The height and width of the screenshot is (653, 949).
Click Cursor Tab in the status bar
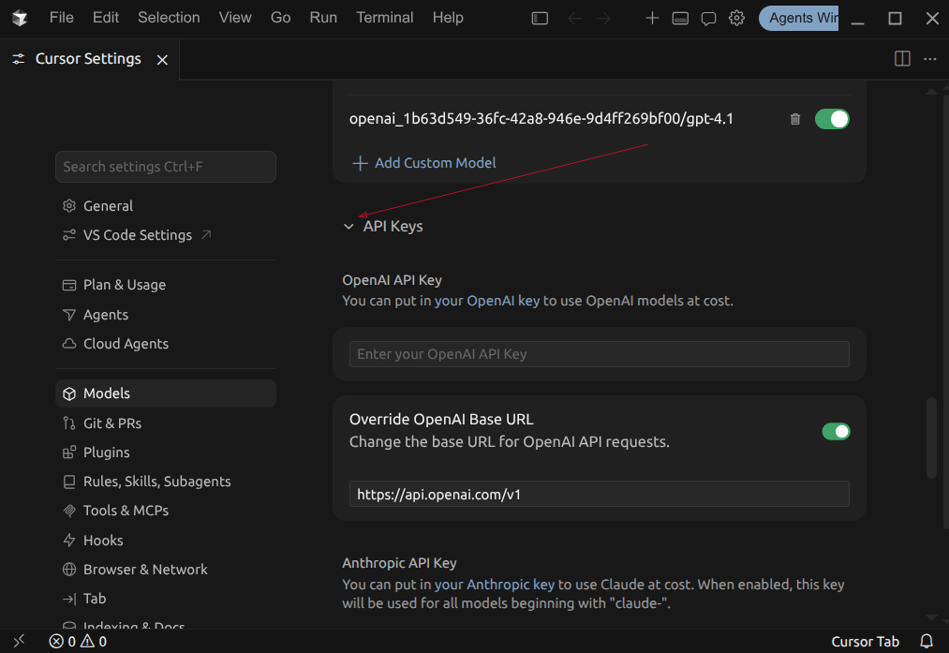[865, 642]
